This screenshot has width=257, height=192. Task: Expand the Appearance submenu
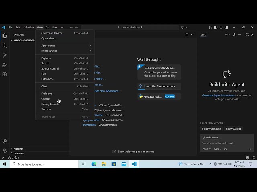(x=65, y=46)
